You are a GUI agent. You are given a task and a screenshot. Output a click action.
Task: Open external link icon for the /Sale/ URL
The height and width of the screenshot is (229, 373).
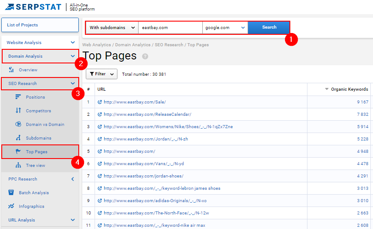[x=100, y=102]
